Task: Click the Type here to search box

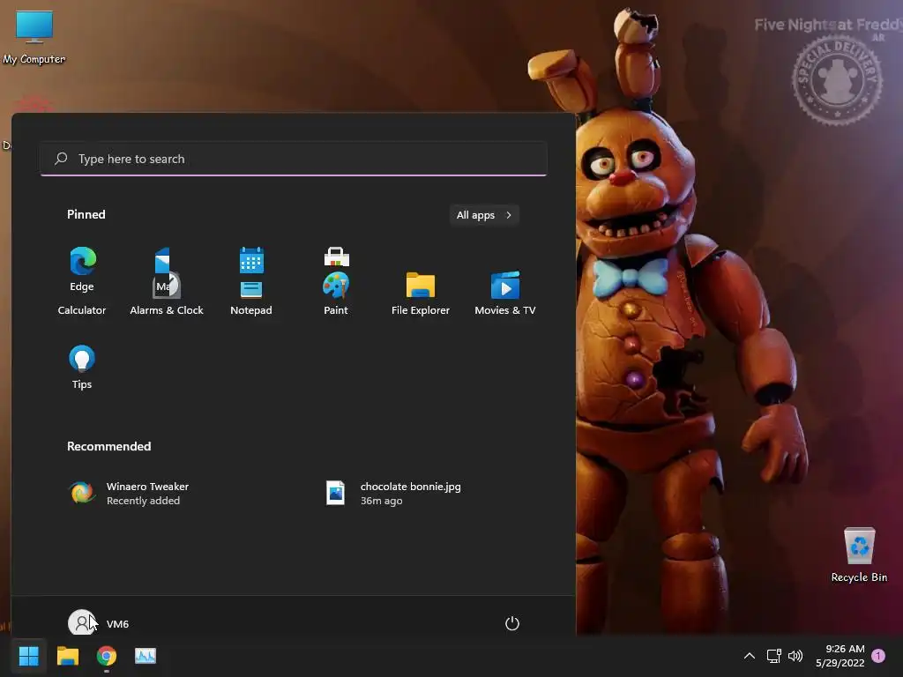Action: pyautogui.click(x=294, y=159)
